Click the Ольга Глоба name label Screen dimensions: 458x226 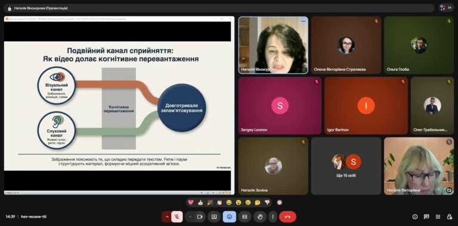click(398, 70)
